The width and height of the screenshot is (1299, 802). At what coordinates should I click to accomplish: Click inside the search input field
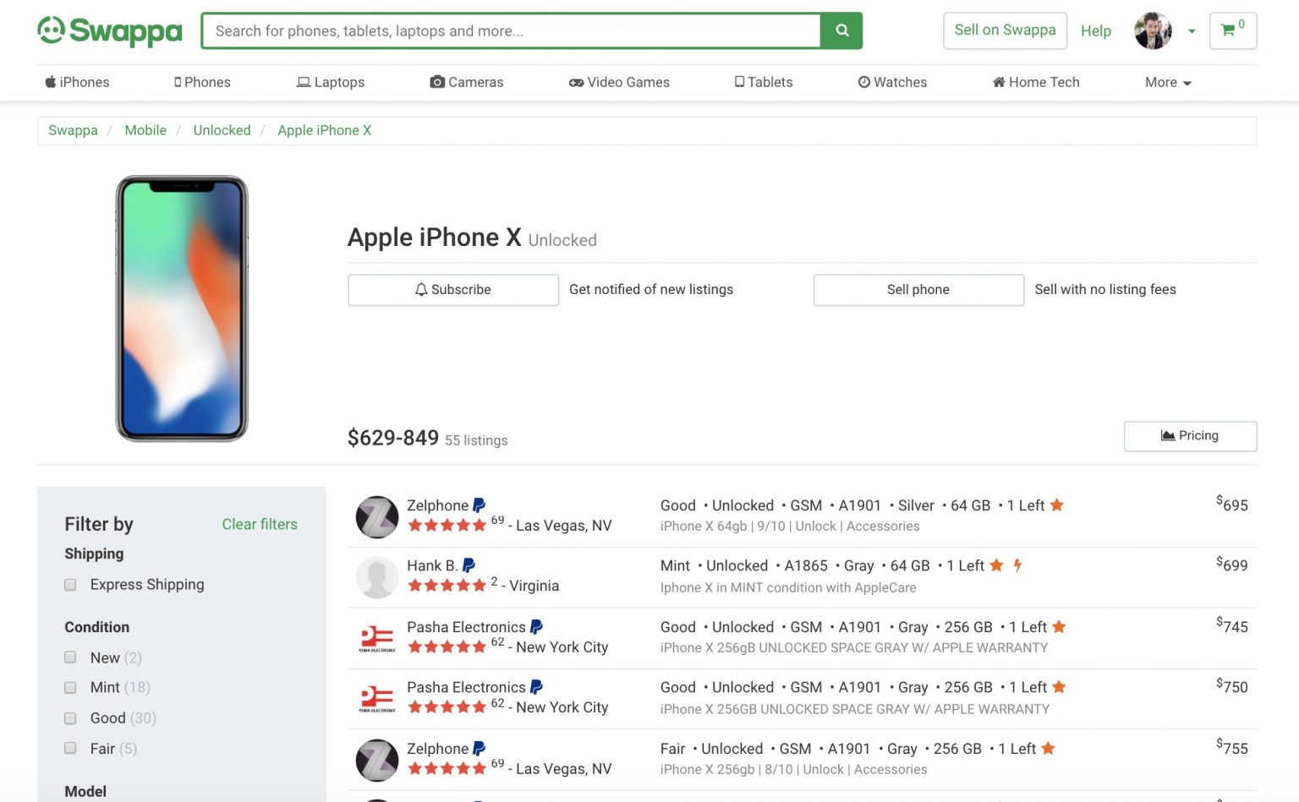(x=507, y=30)
